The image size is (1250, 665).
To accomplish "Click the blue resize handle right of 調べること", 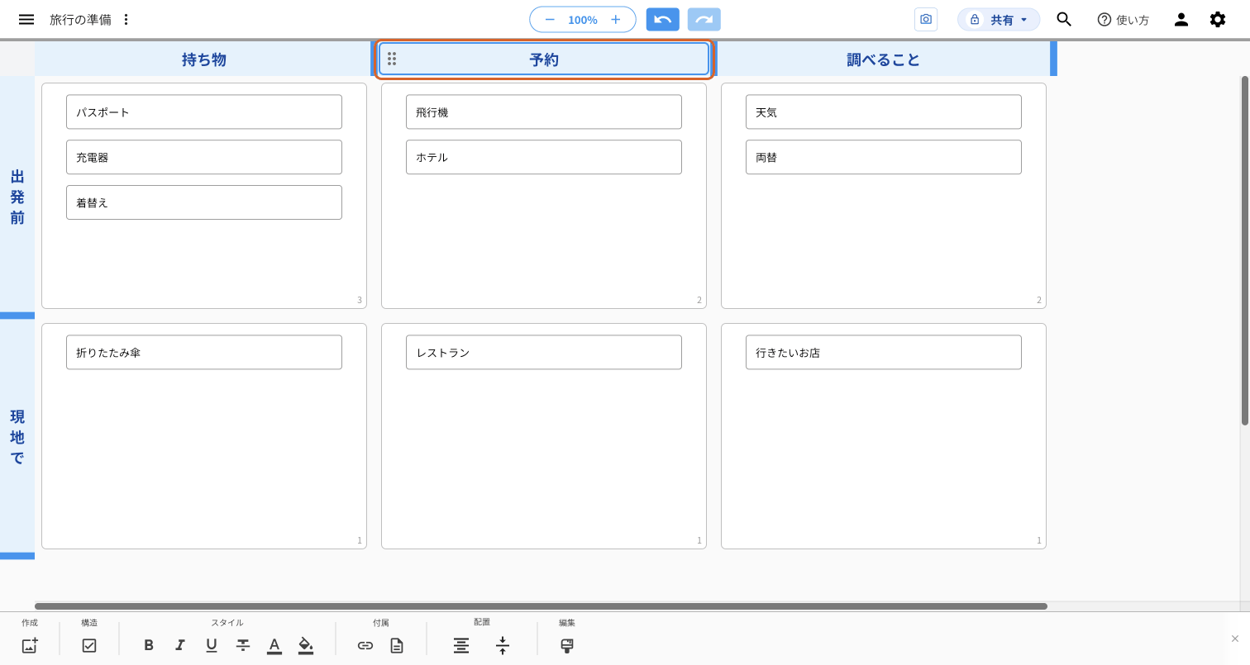I will click(1054, 59).
